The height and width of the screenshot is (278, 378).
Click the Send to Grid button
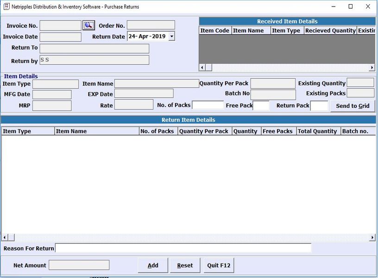coord(353,106)
